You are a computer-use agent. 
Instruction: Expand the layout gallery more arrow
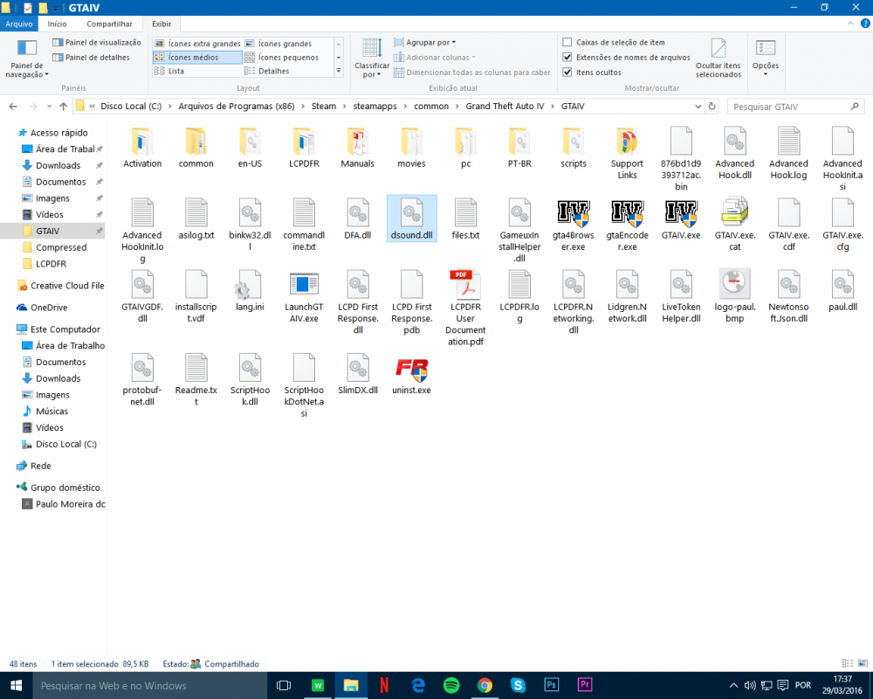click(338, 71)
